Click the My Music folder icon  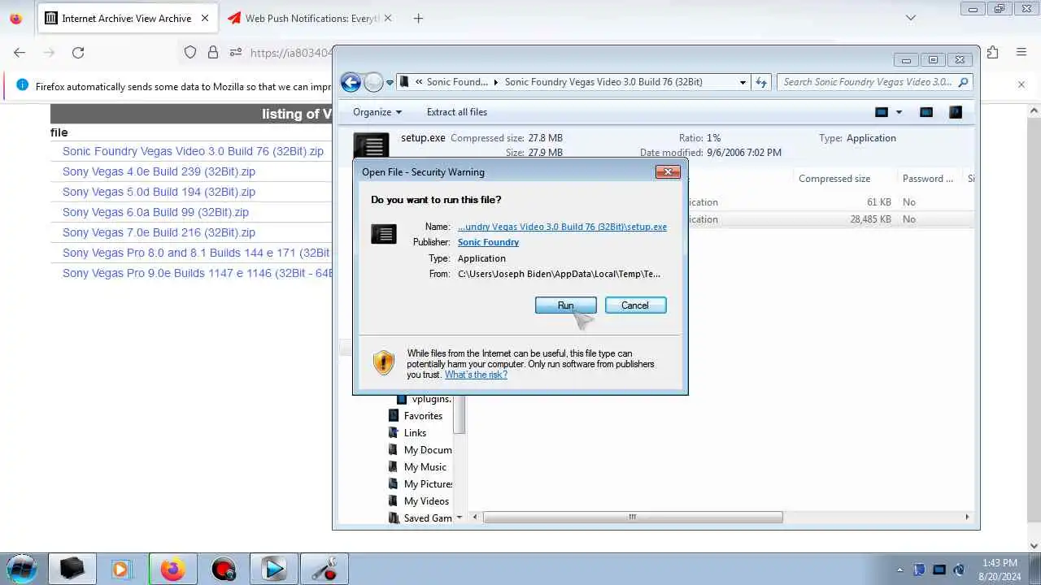tap(394, 467)
